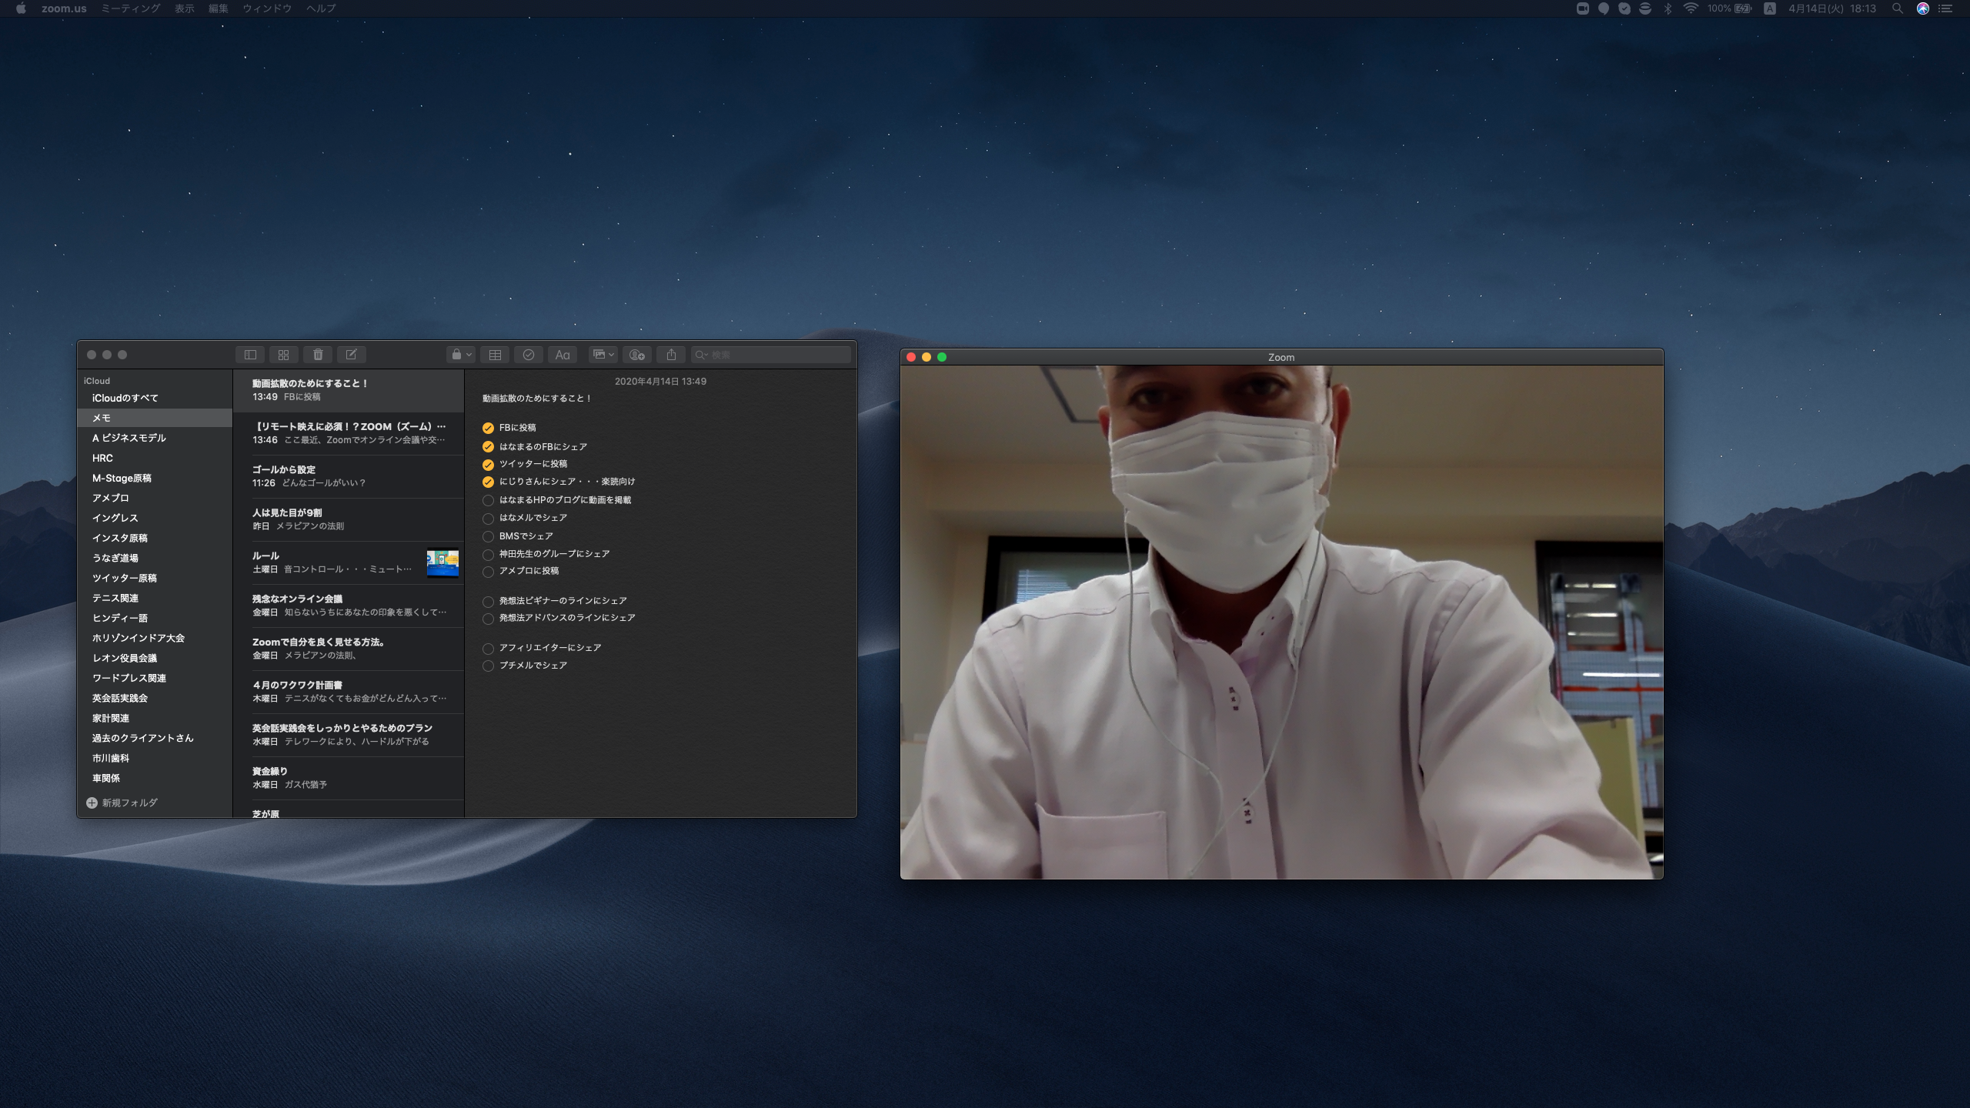Screen dimensions: 1970x1108
Task: Uncheck にじりさんにシェア item
Action: click(x=488, y=482)
